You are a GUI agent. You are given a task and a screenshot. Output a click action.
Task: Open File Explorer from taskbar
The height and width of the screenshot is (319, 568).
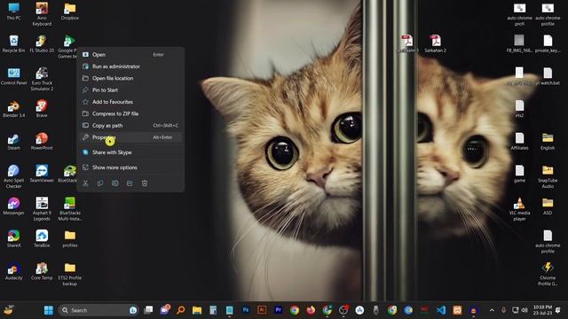click(x=197, y=310)
